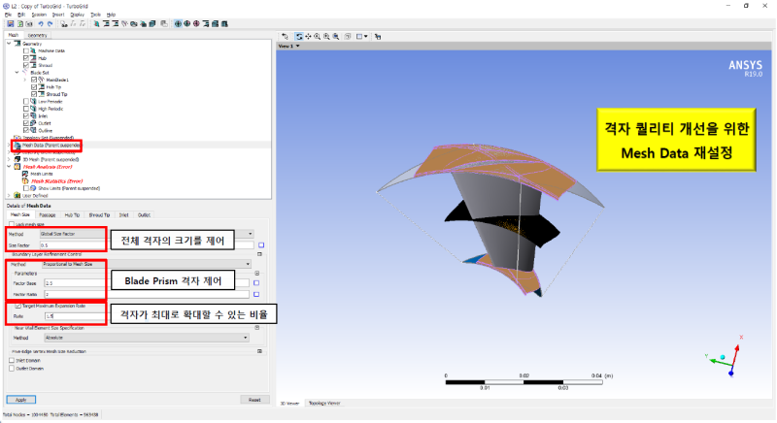Click the rotate tool in the viewer toolbar
The height and width of the screenshot is (423, 777).
(299, 37)
